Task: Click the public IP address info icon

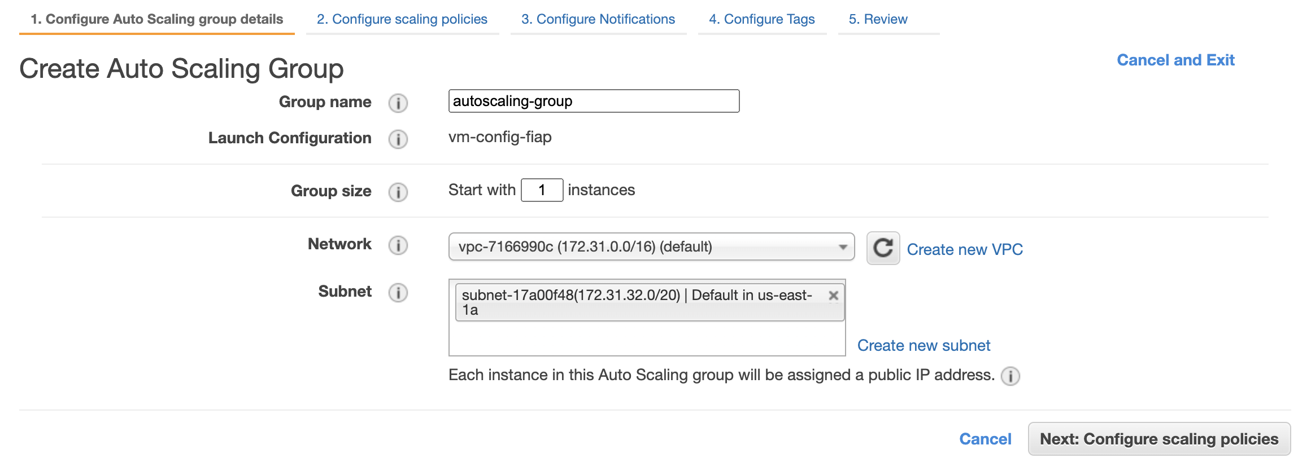Action: tap(1010, 376)
